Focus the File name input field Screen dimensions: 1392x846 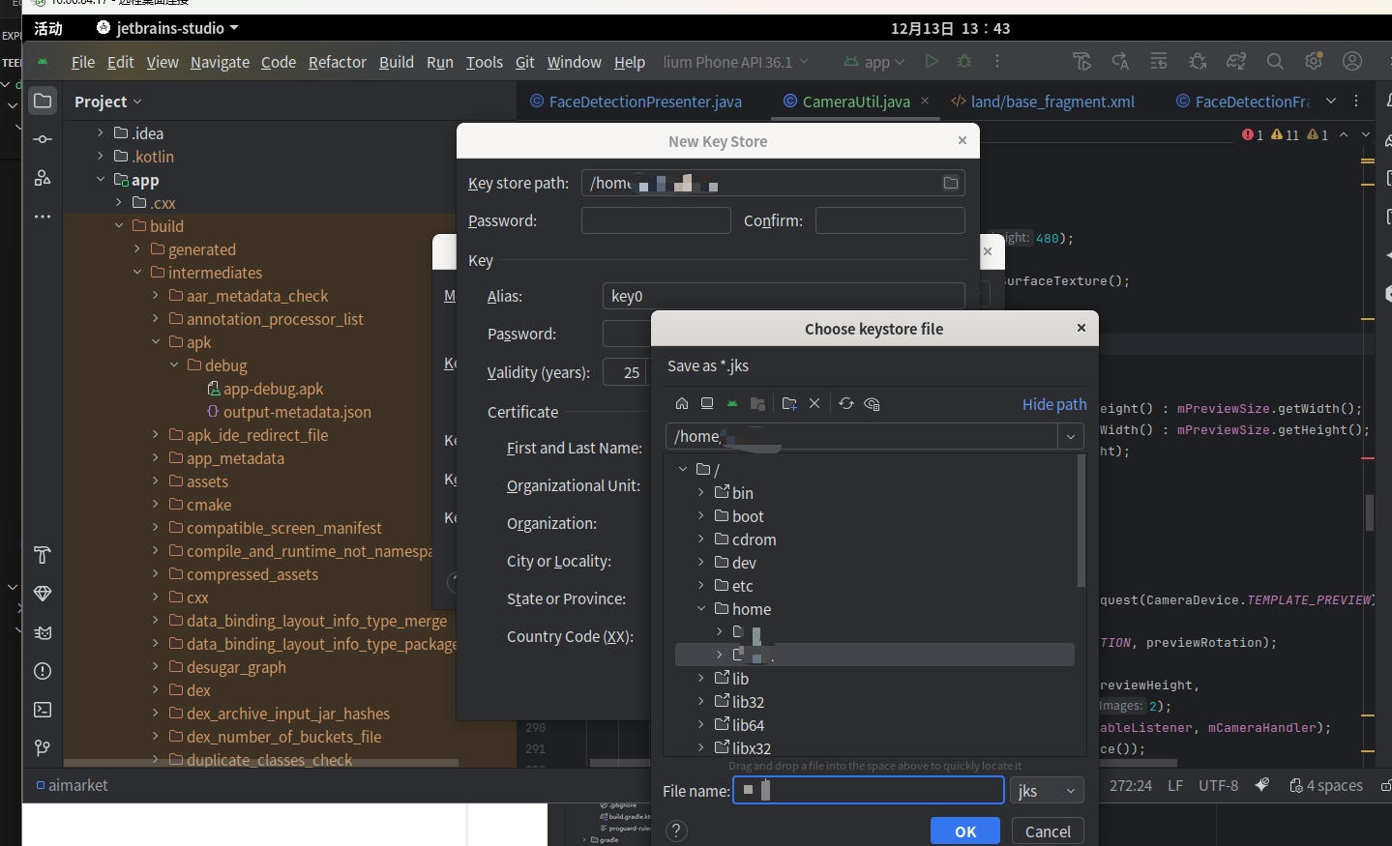tap(868, 791)
